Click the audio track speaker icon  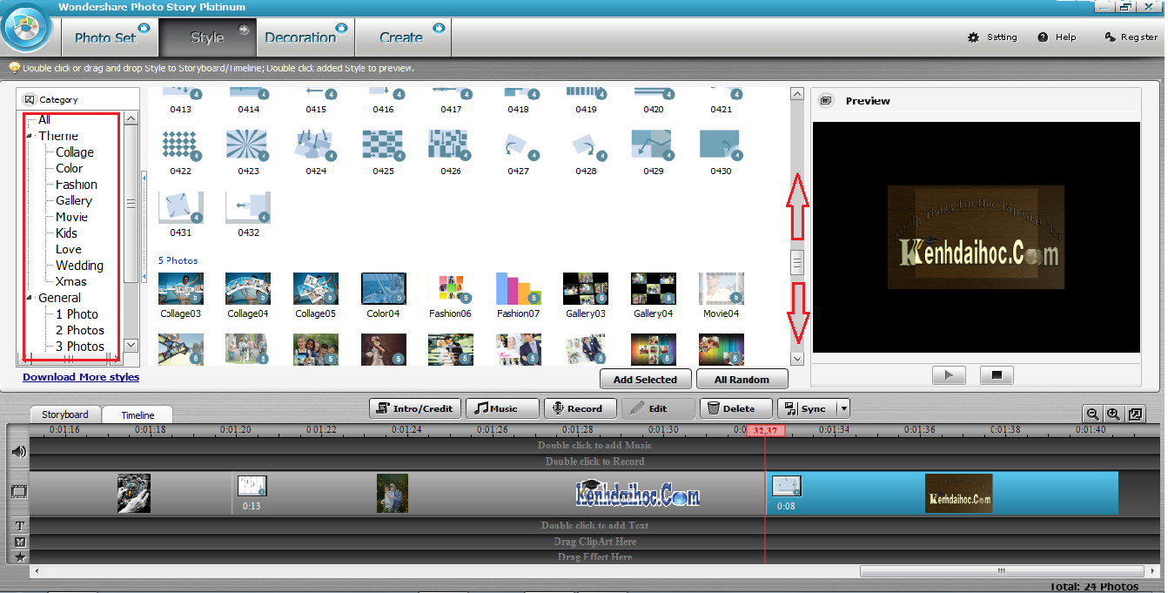point(18,451)
